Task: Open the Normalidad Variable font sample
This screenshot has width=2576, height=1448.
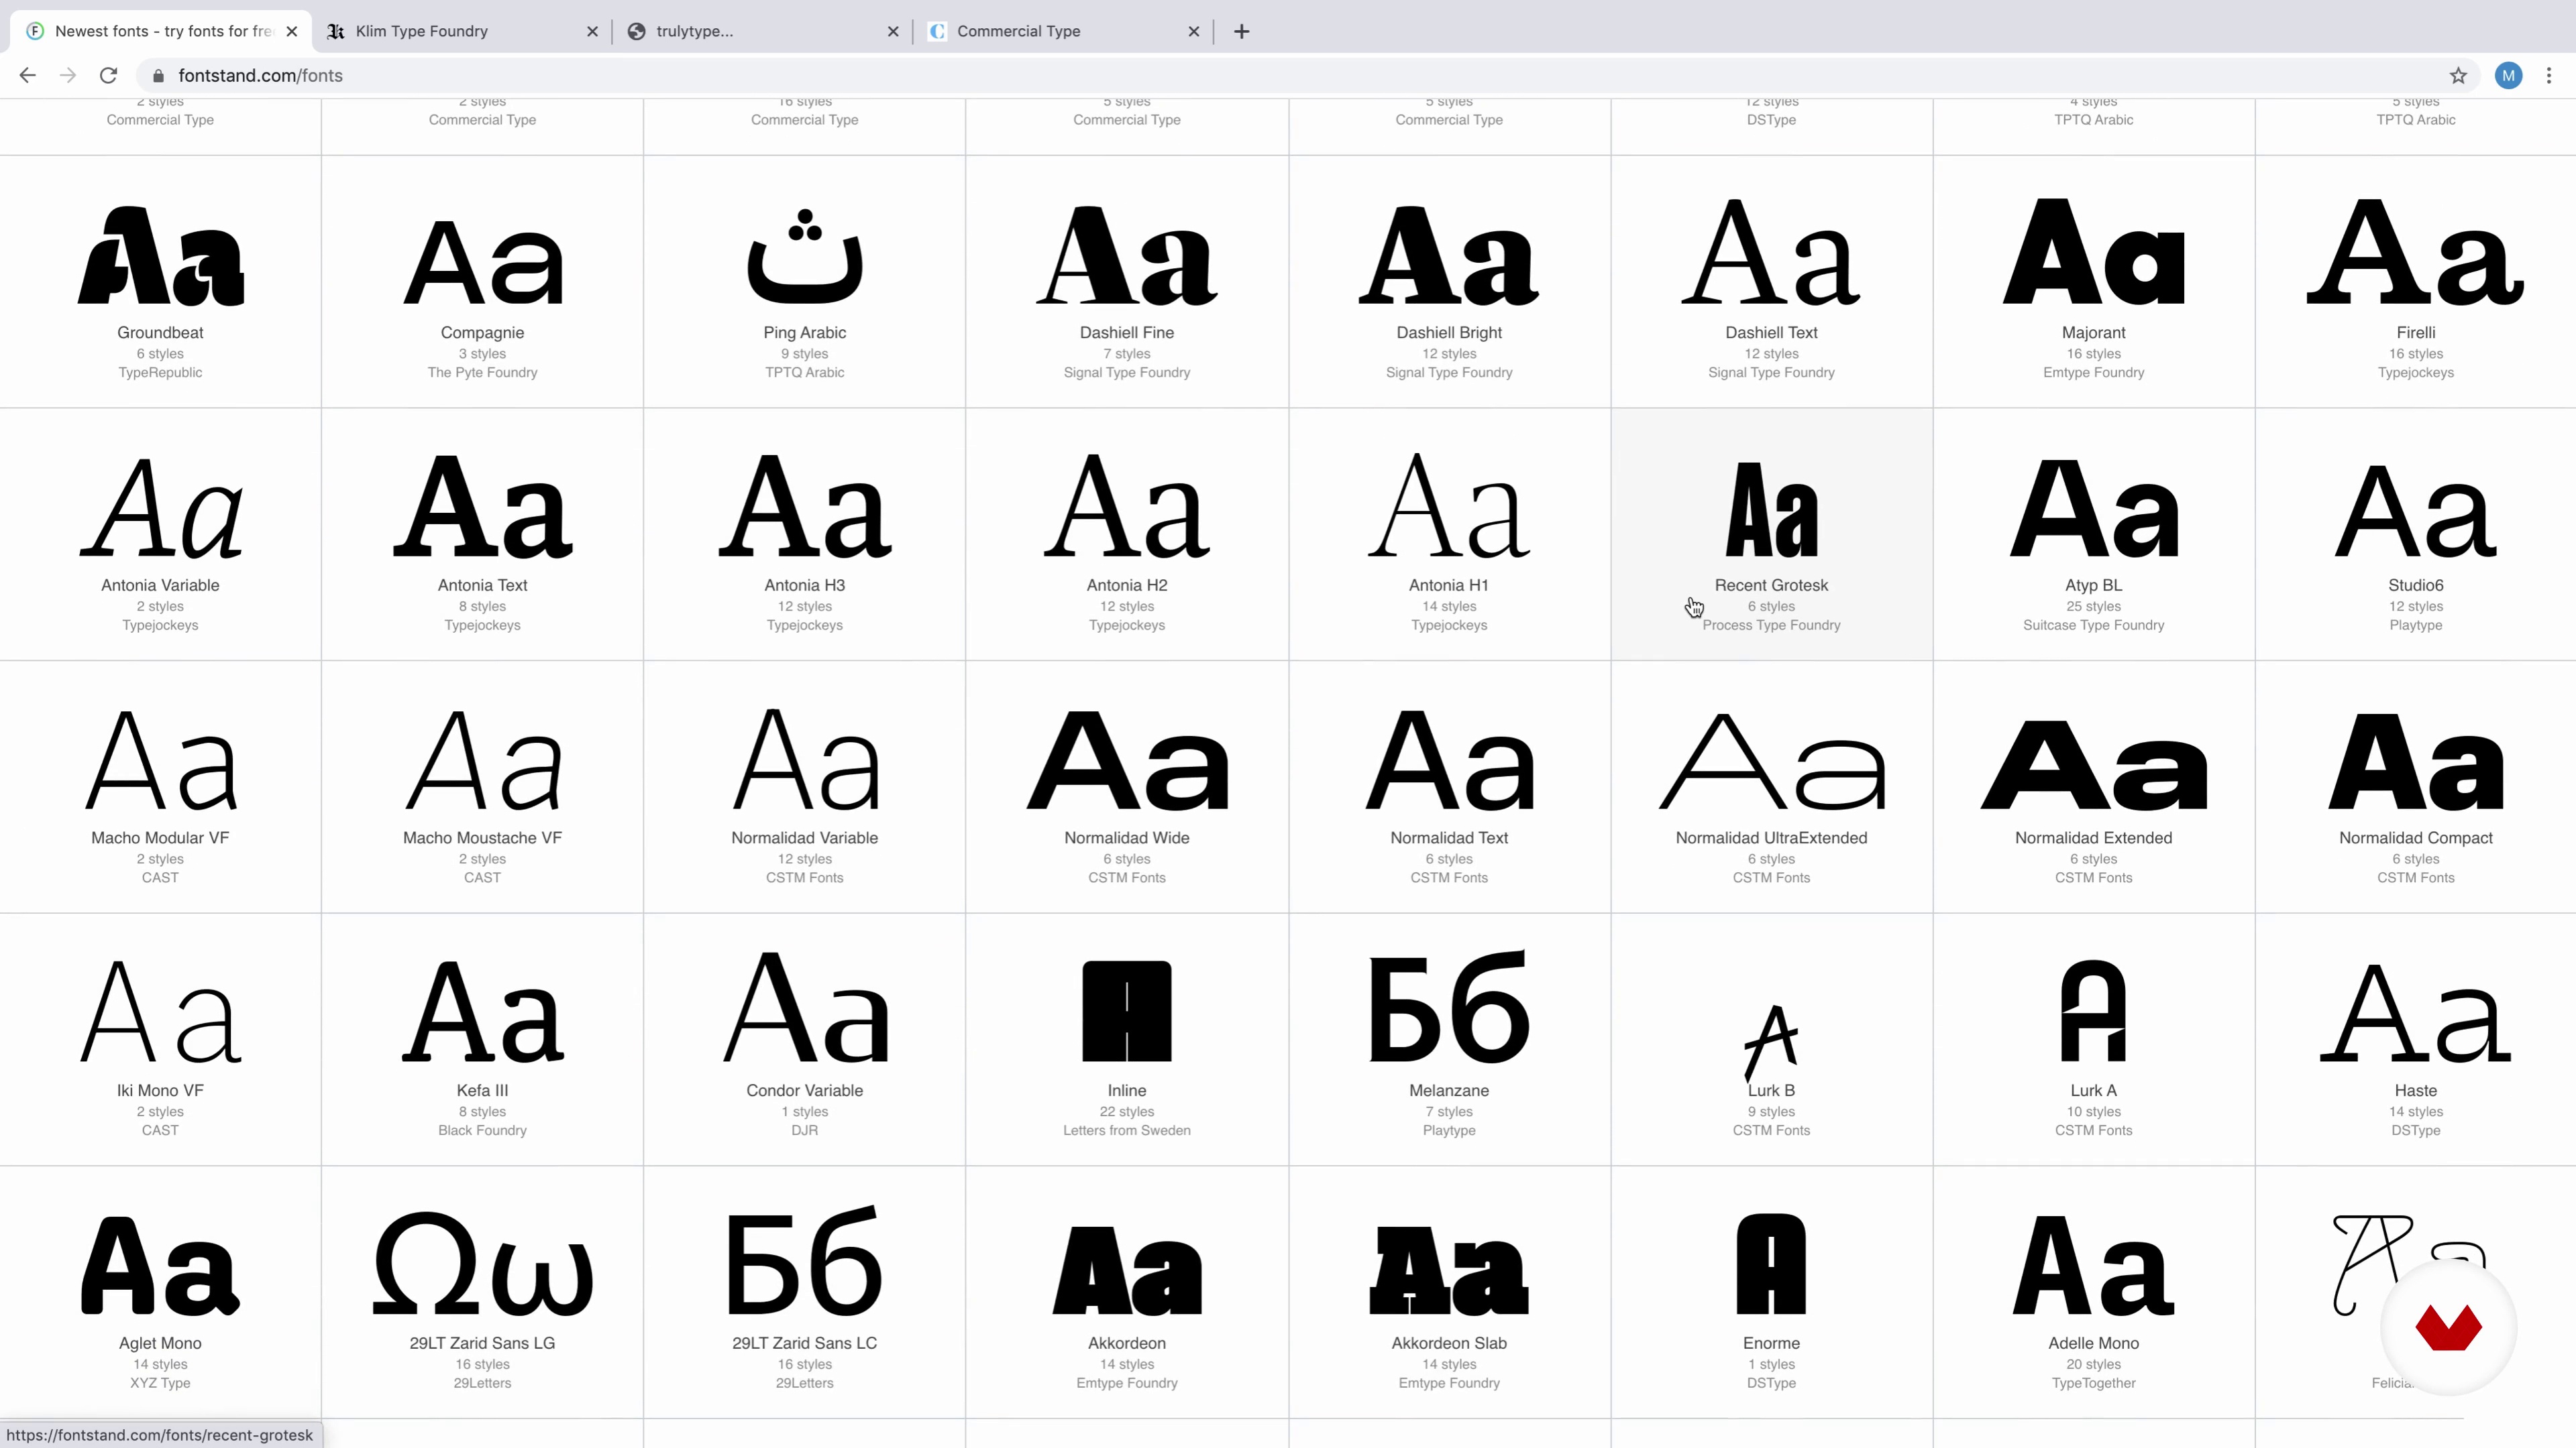Action: click(x=804, y=760)
